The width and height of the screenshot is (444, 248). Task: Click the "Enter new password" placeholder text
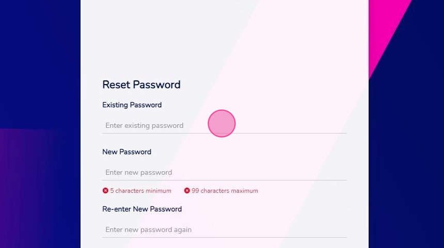tap(139, 173)
